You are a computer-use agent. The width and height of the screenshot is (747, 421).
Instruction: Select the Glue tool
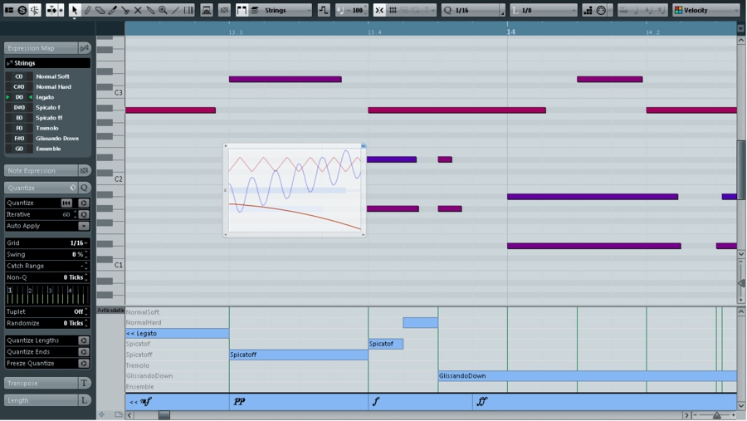click(x=150, y=10)
